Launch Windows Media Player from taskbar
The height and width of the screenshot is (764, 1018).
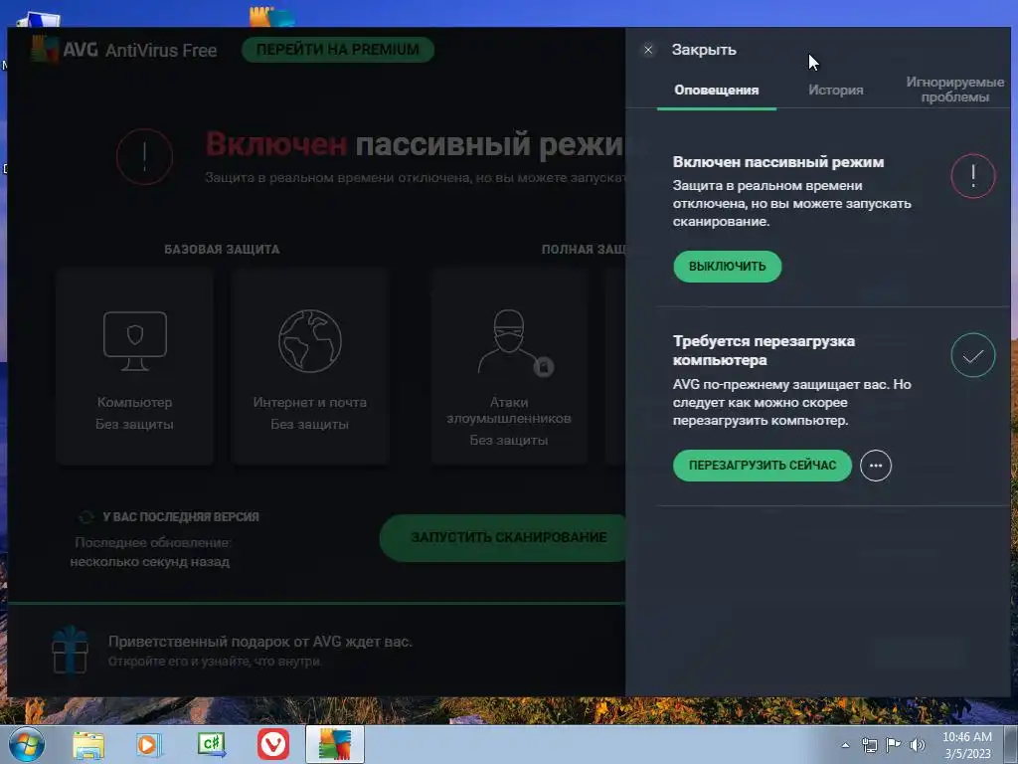(x=149, y=745)
